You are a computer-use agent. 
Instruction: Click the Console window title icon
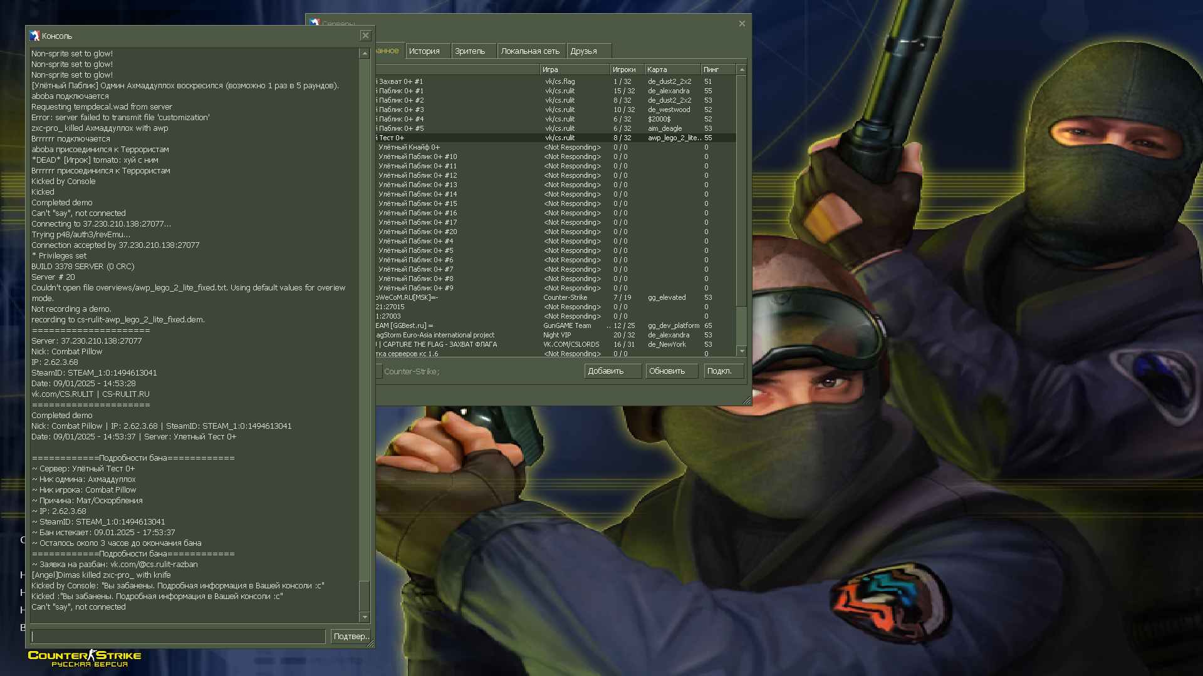[34, 36]
